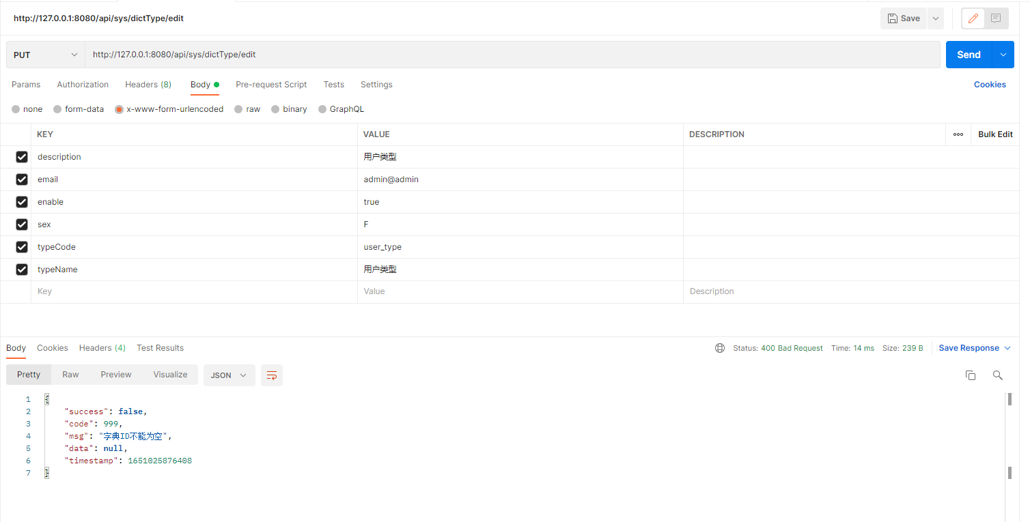
Task: Click the timestamp value 1651025876408
Action: tap(160, 461)
